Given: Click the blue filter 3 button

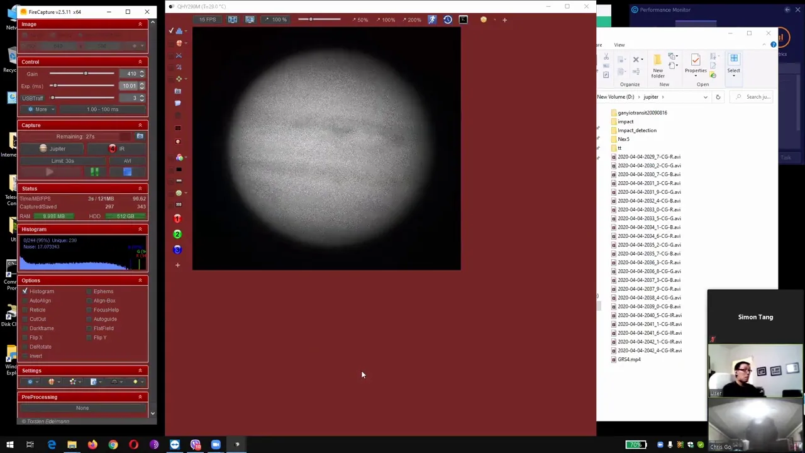Looking at the screenshot, I should (x=177, y=250).
